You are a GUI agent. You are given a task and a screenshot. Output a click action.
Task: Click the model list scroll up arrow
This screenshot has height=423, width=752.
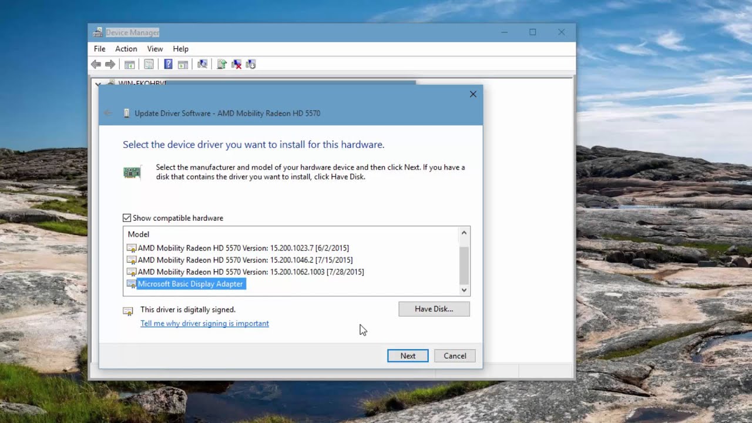pyautogui.click(x=464, y=233)
